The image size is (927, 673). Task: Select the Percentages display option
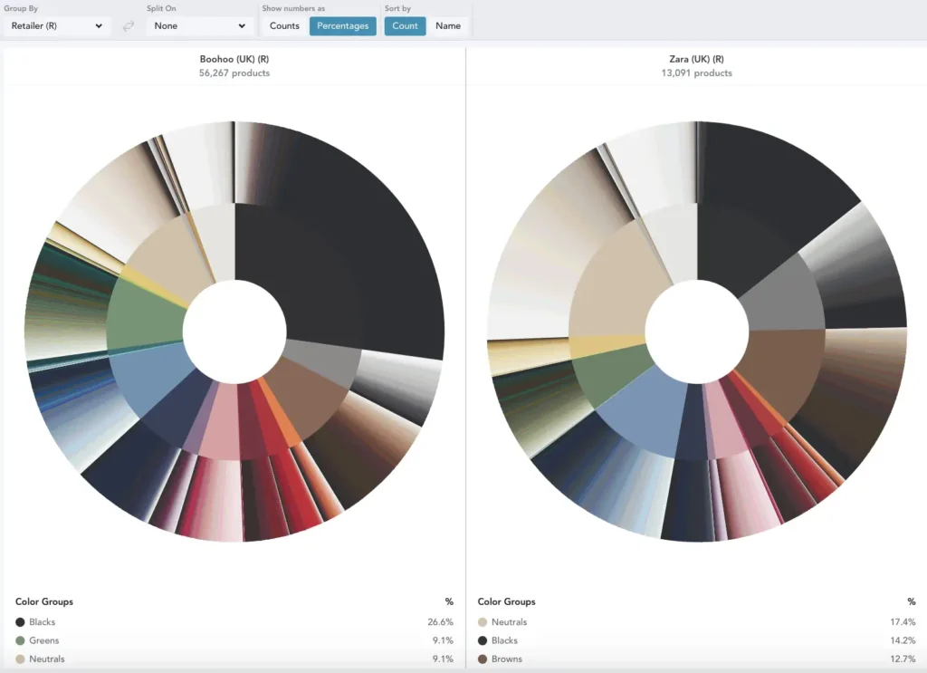342,26
